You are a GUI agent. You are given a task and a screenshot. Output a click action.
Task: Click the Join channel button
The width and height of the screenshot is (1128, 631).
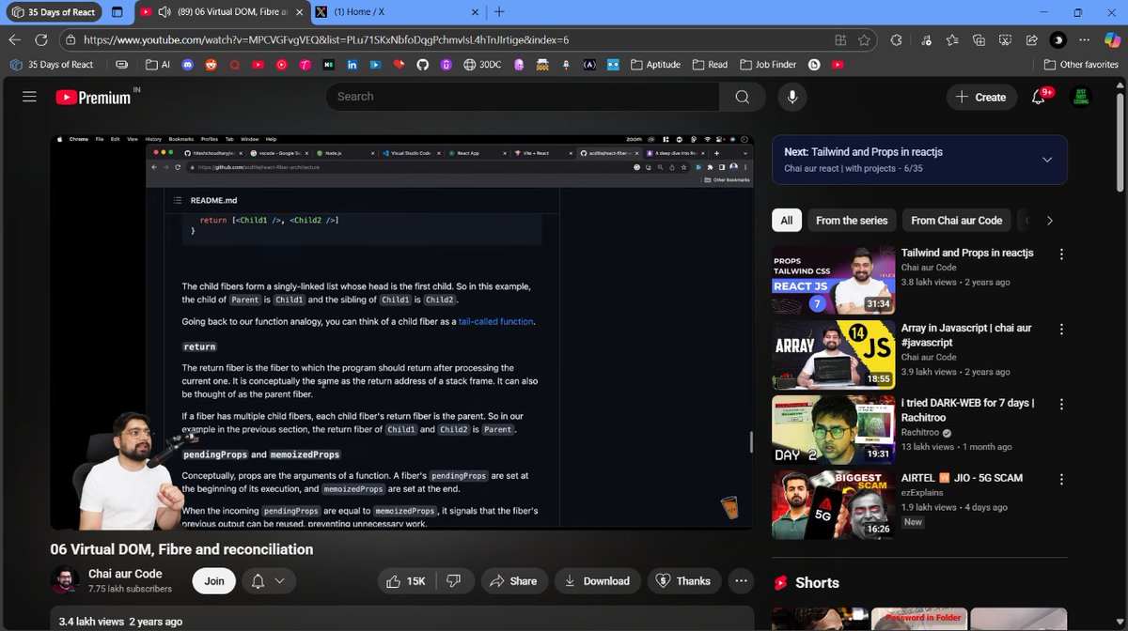coord(214,581)
